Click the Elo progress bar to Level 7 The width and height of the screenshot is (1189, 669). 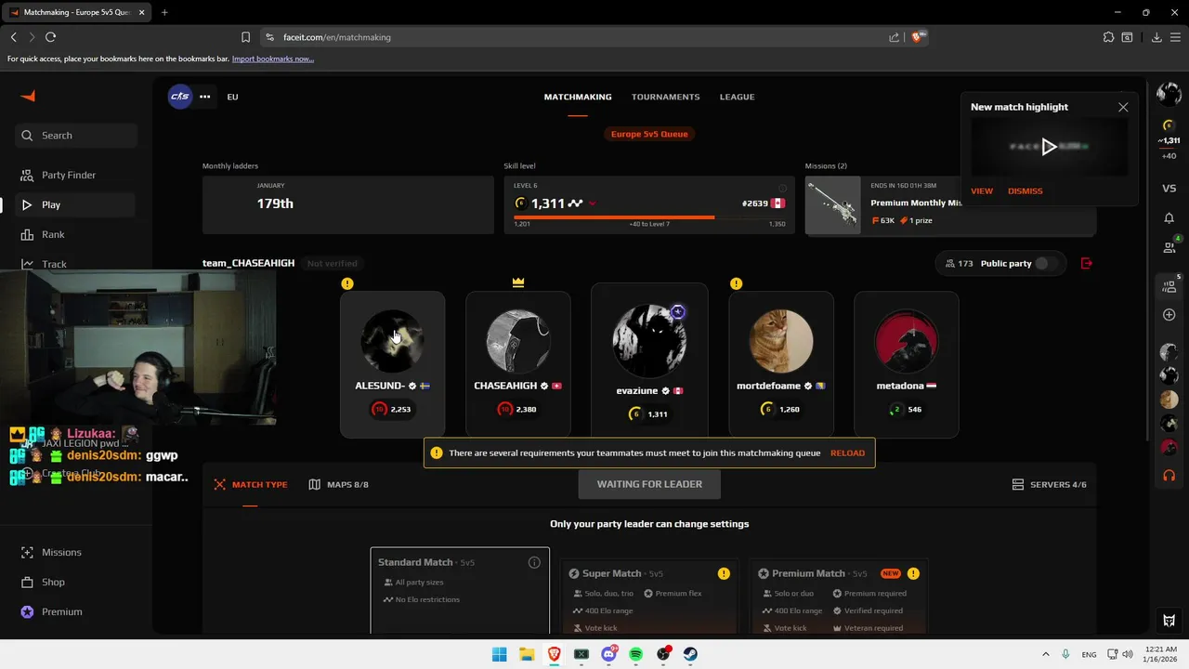(x=649, y=217)
